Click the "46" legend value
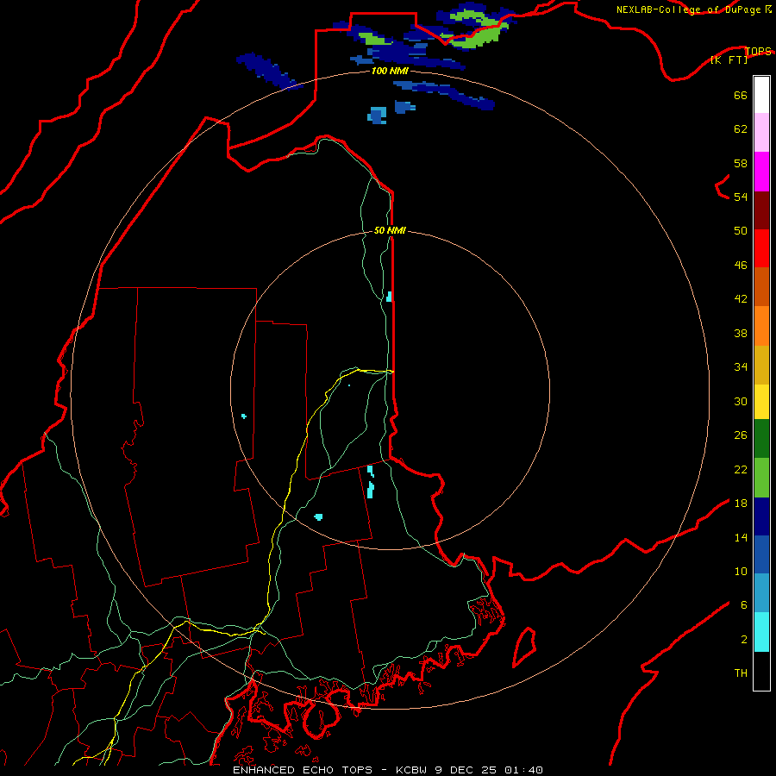Screen dimensions: 776x776 point(741,266)
